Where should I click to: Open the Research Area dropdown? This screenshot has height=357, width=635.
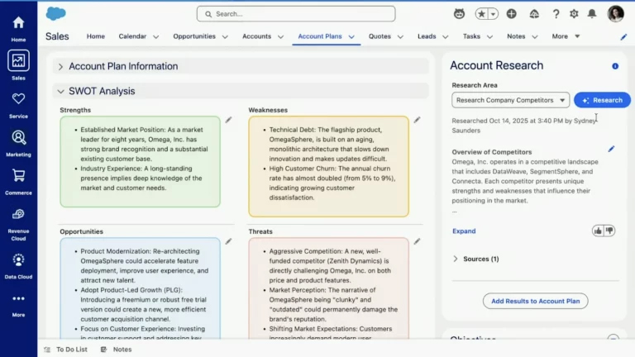[x=510, y=100]
